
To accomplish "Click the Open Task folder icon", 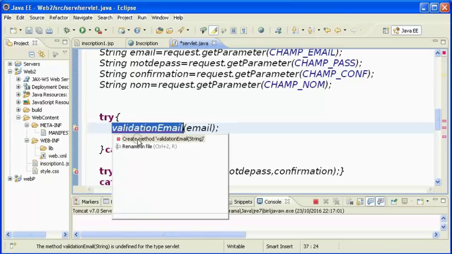I will click(169, 31).
